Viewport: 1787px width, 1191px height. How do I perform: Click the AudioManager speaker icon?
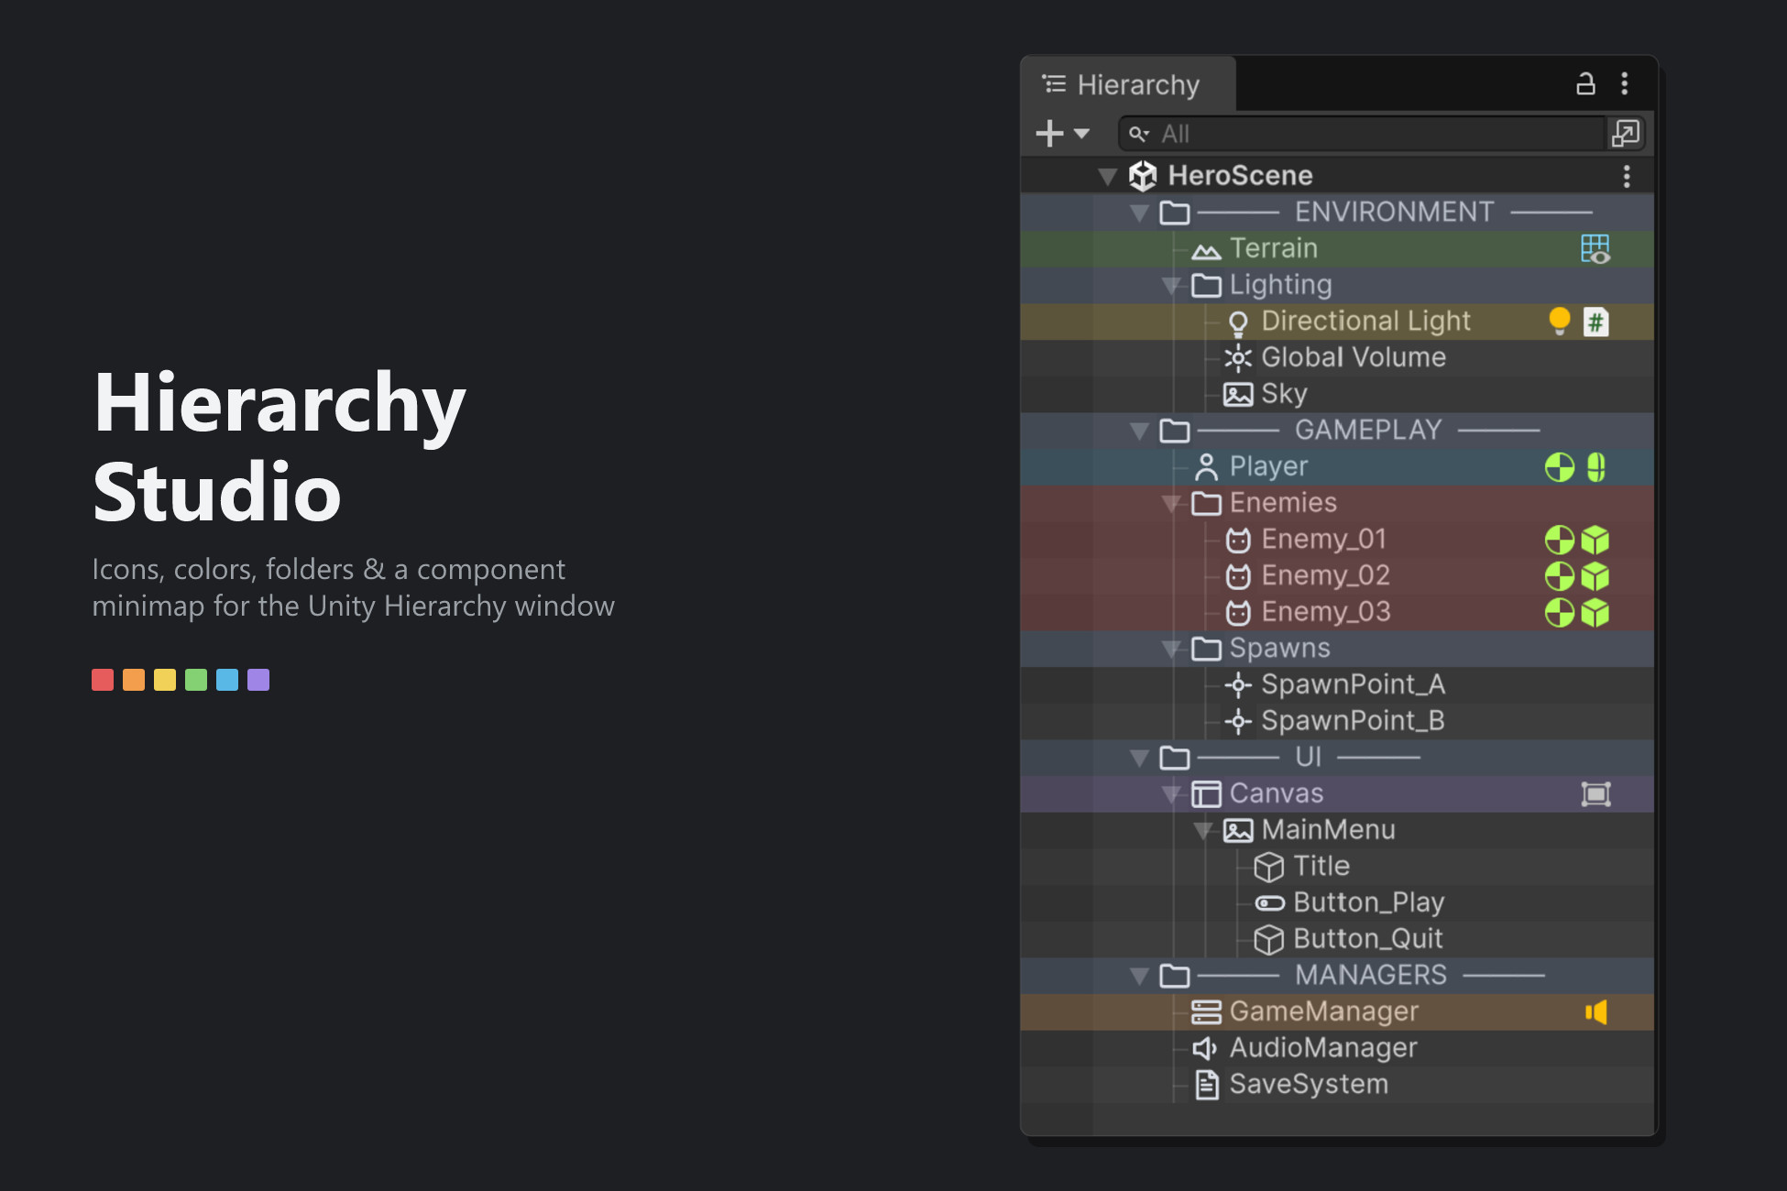(x=1205, y=1048)
